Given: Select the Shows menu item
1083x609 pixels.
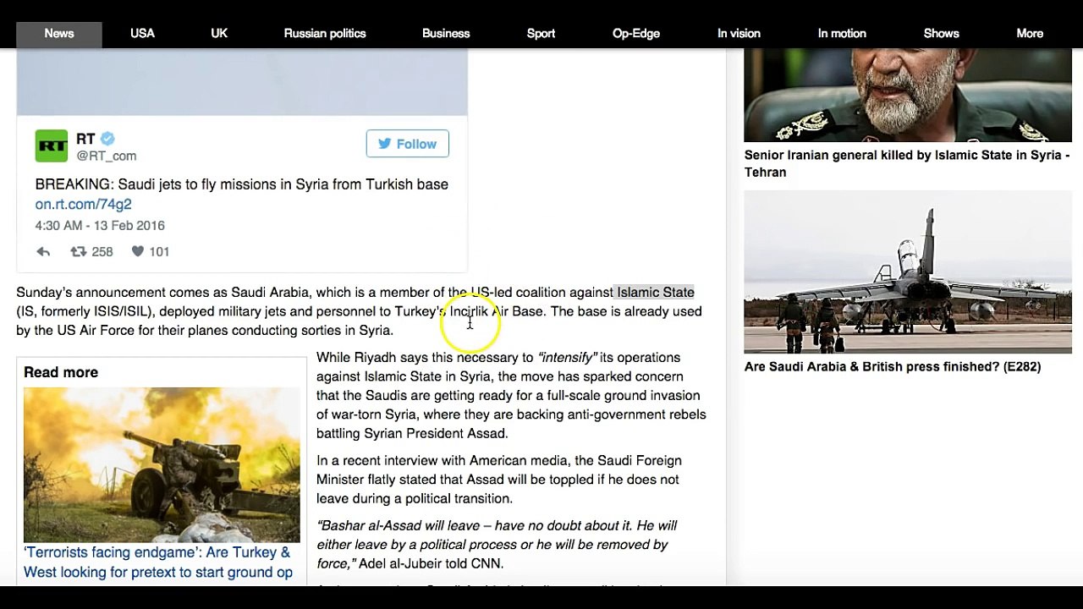Looking at the screenshot, I should [x=941, y=33].
